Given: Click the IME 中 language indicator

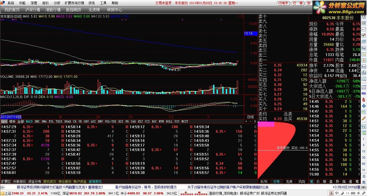Looking at the screenshot, I should click(337, 193).
